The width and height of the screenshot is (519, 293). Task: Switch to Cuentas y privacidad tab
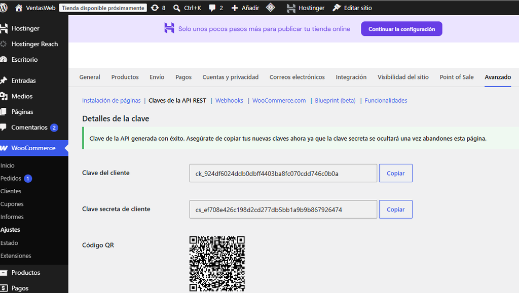231,77
